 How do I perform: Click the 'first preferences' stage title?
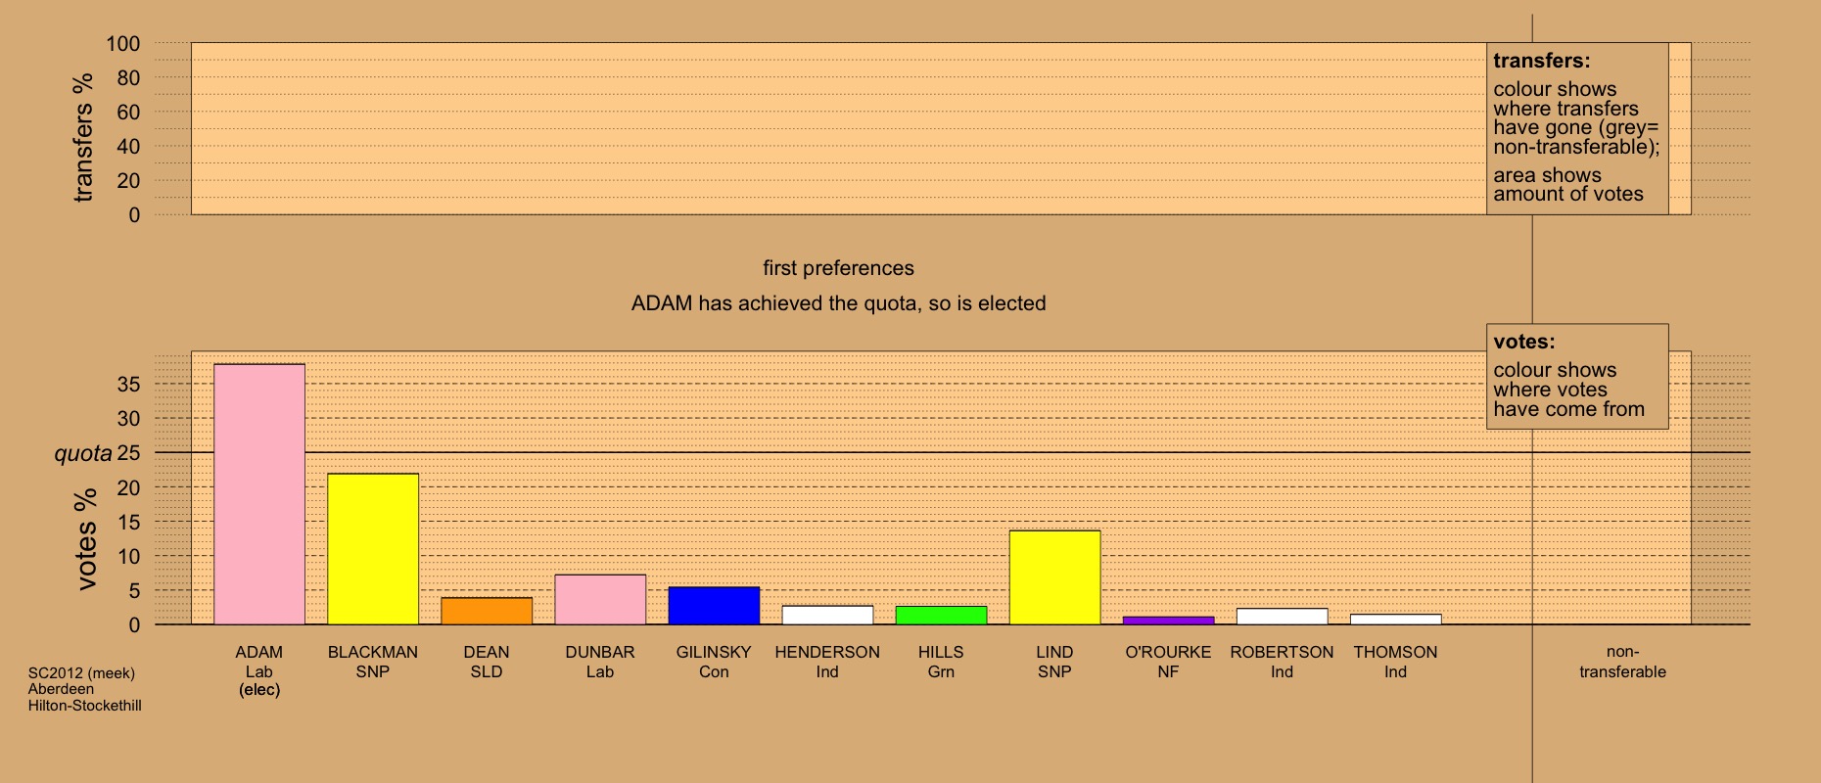pyautogui.click(x=838, y=268)
